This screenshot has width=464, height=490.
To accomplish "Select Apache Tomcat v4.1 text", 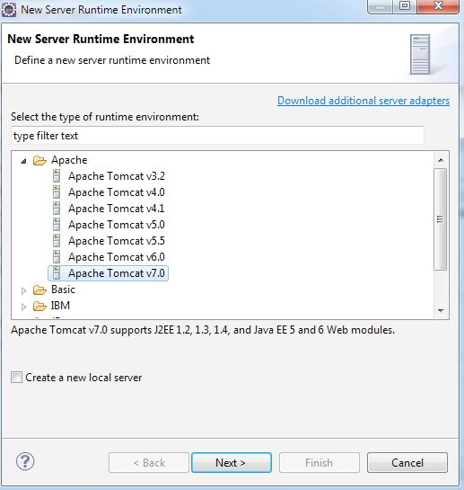I will pos(117,209).
